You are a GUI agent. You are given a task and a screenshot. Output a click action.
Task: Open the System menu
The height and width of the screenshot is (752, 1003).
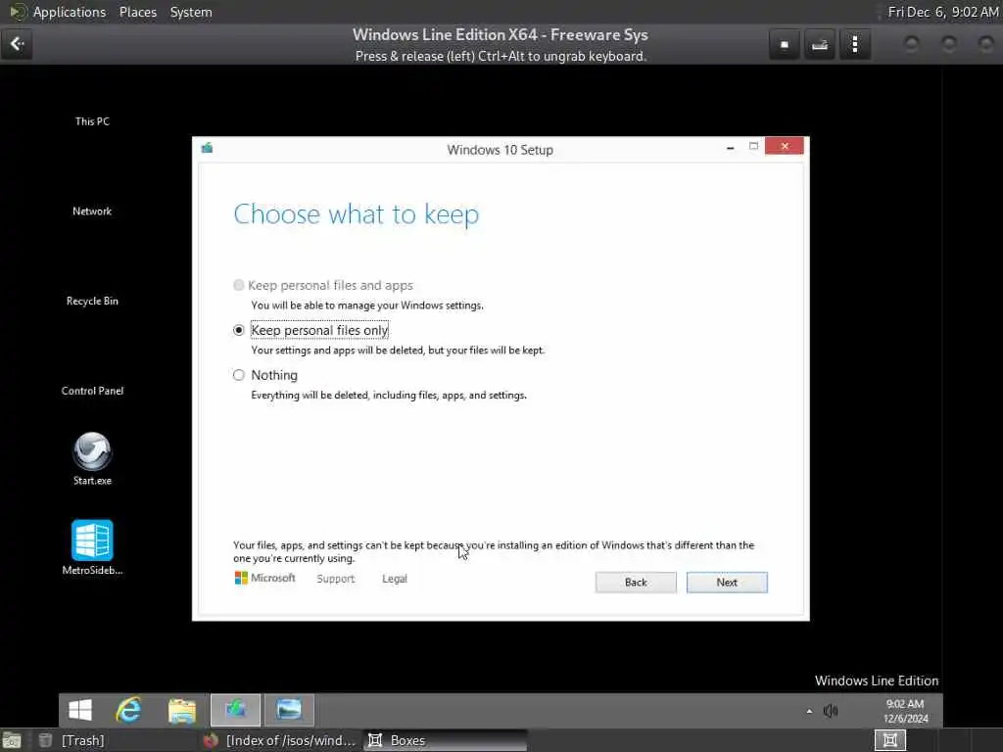tap(191, 12)
